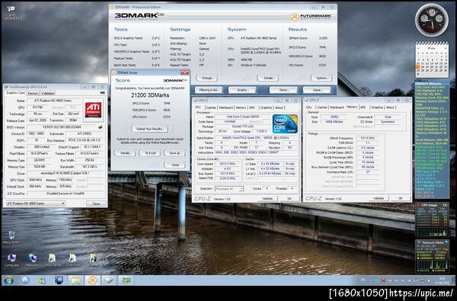Click the Intel Core 2 Quad logo

[285, 123]
